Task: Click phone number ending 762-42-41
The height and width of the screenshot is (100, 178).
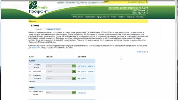Action: pos(139,13)
